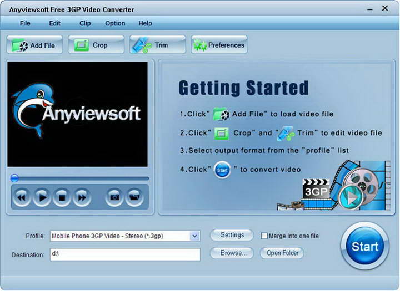This screenshot has height=291, width=400.
Task: Open the File menu
Action: coord(25,23)
